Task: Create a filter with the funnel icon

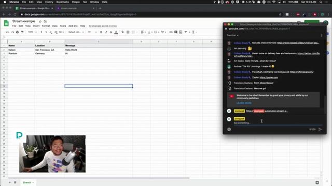Action: [x=186, y=32]
